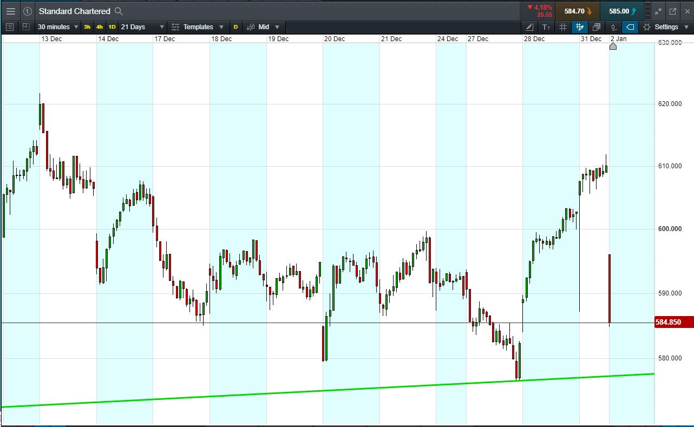This screenshot has width=694, height=427.
Task: Toggle the chart gridlines
Action: click(x=563, y=27)
